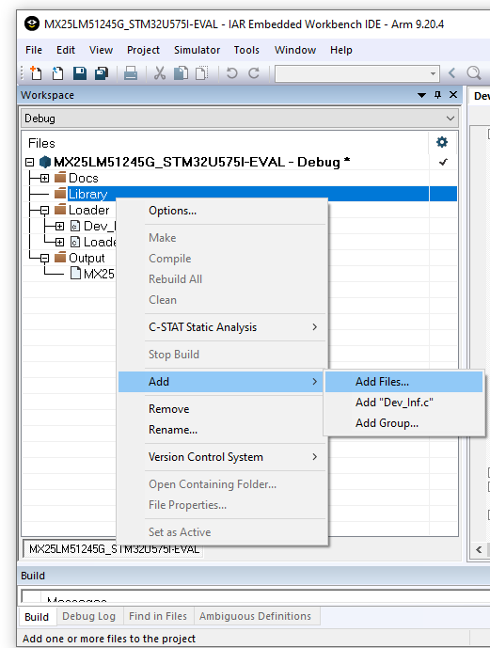Click the Print toolbar icon
Screen dimensions: 490x648
(x=131, y=73)
